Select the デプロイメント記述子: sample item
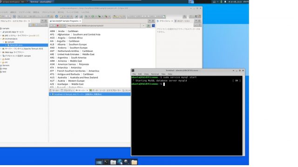 pos(16,56)
